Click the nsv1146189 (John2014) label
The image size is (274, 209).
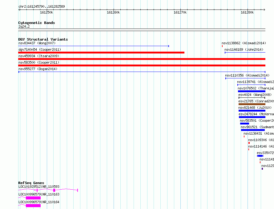point(244,49)
